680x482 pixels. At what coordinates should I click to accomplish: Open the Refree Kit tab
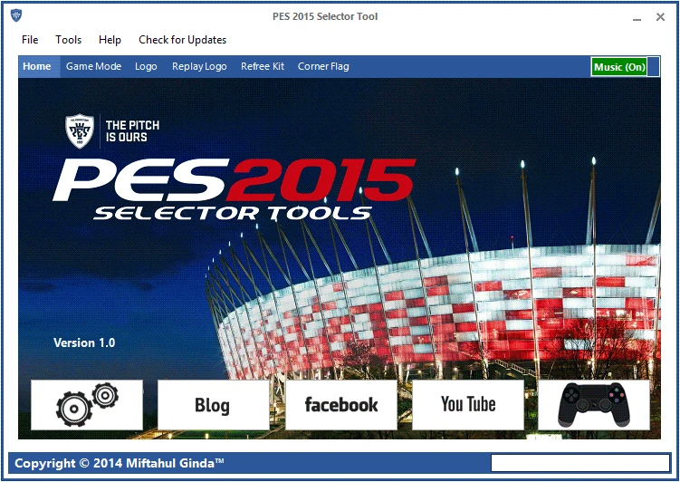[x=263, y=66]
